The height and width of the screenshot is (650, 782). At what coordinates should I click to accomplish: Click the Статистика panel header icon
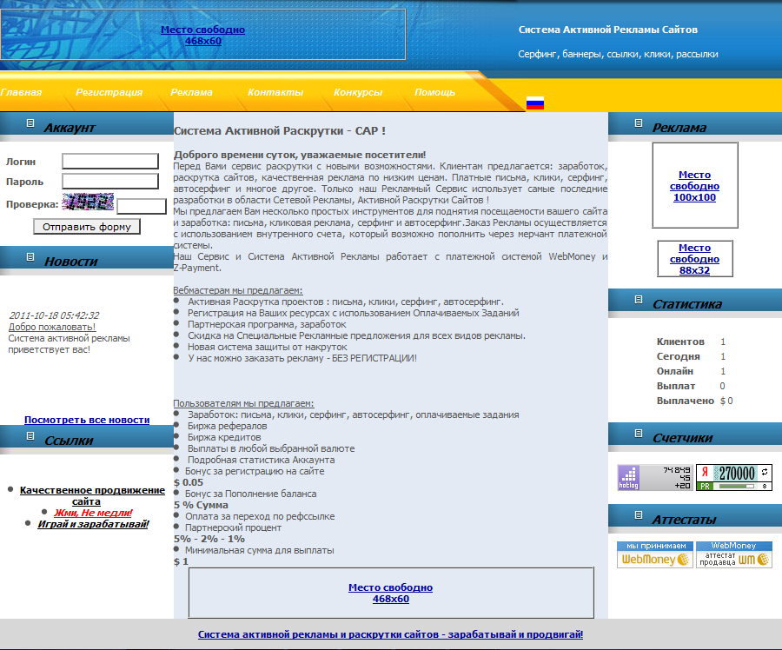point(639,299)
